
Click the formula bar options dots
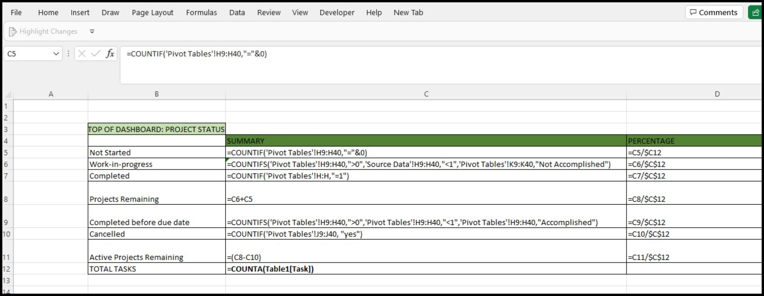point(69,54)
